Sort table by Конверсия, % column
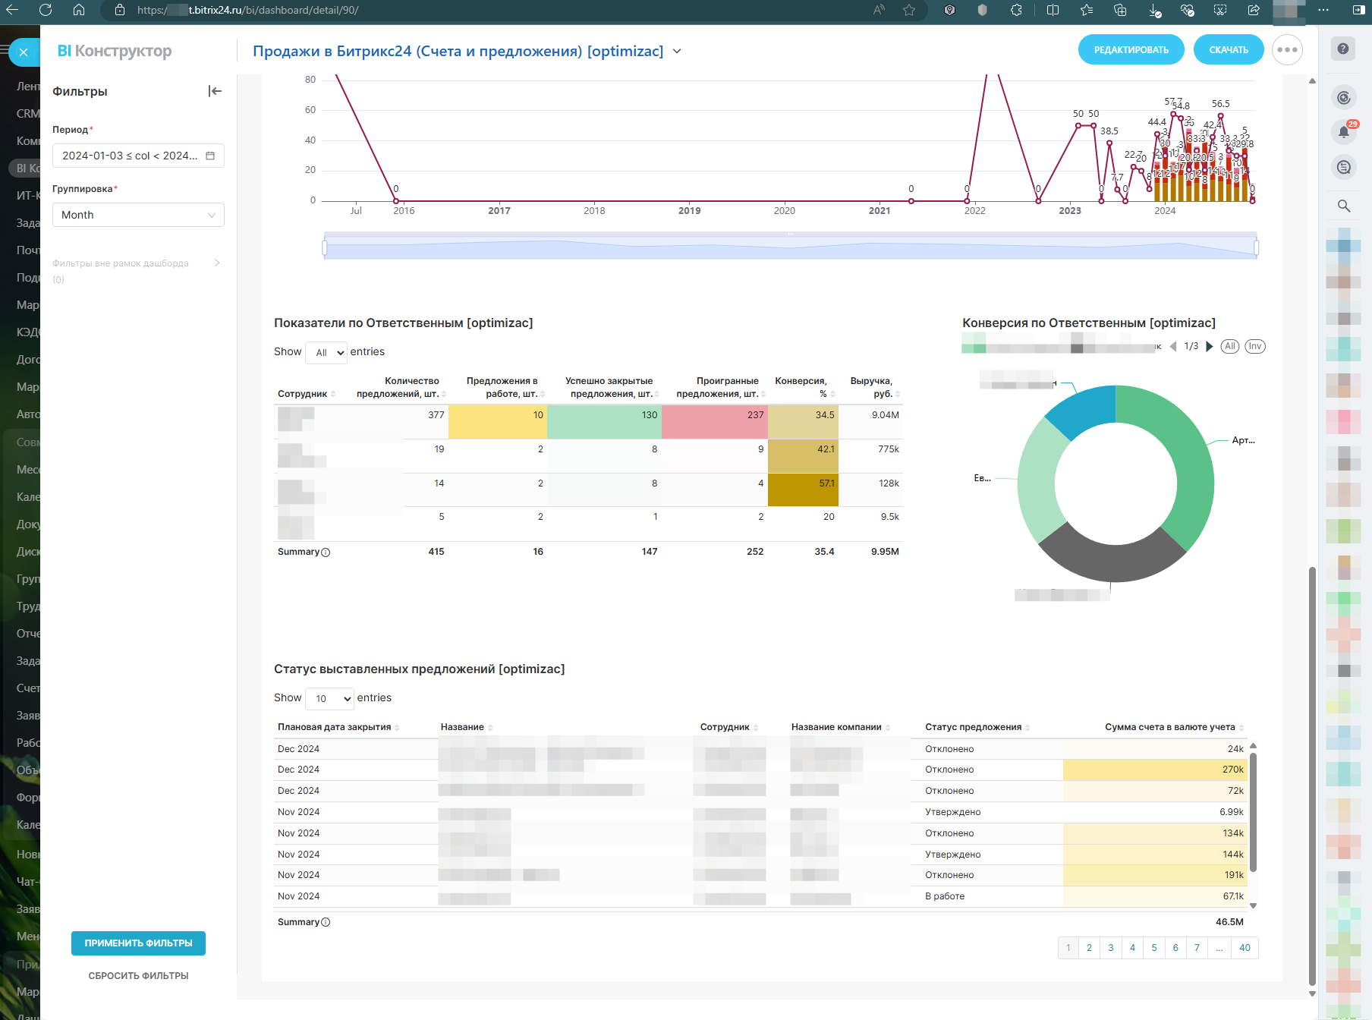The width and height of the screenshot is (1372, 1020). click(804, 387)
